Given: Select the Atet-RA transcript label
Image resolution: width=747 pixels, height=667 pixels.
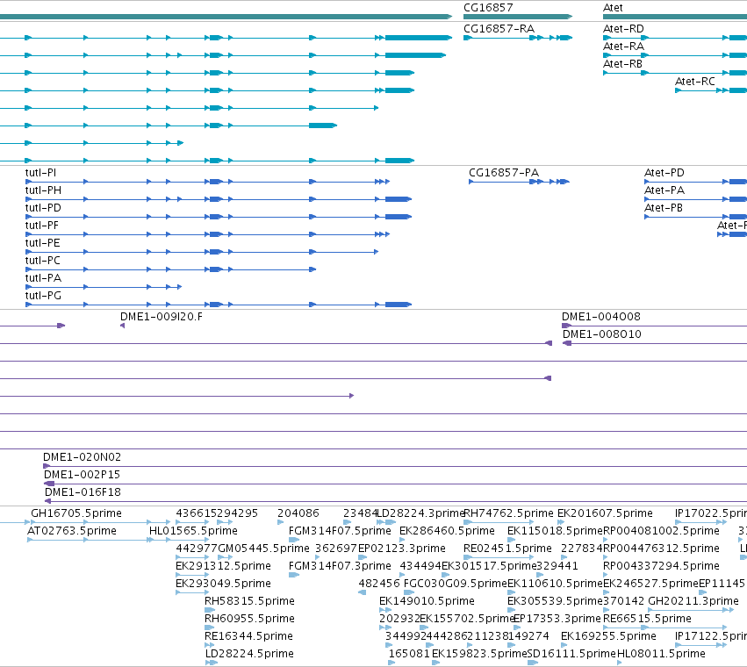Looking at the screenshot, I should coord(623,47).
